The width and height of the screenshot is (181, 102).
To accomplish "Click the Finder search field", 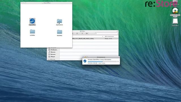I will point(106,33).
